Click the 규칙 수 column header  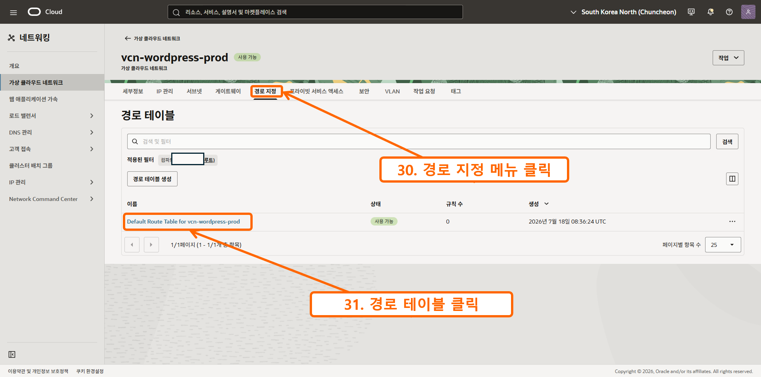coord(454,204)
